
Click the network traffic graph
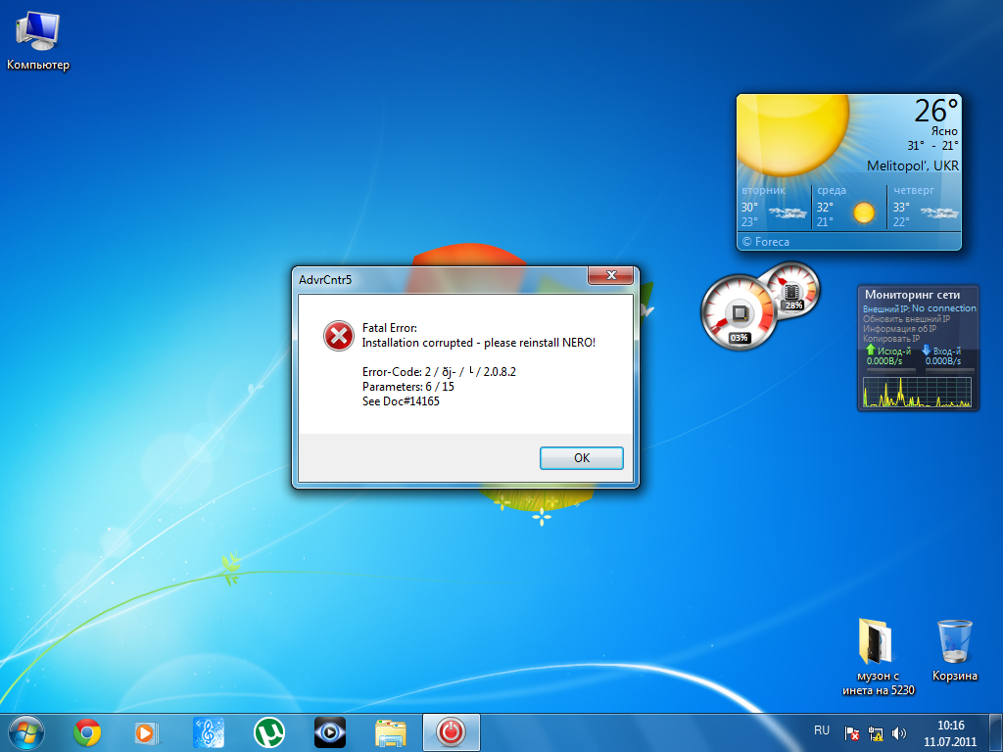tap(917, 392)
